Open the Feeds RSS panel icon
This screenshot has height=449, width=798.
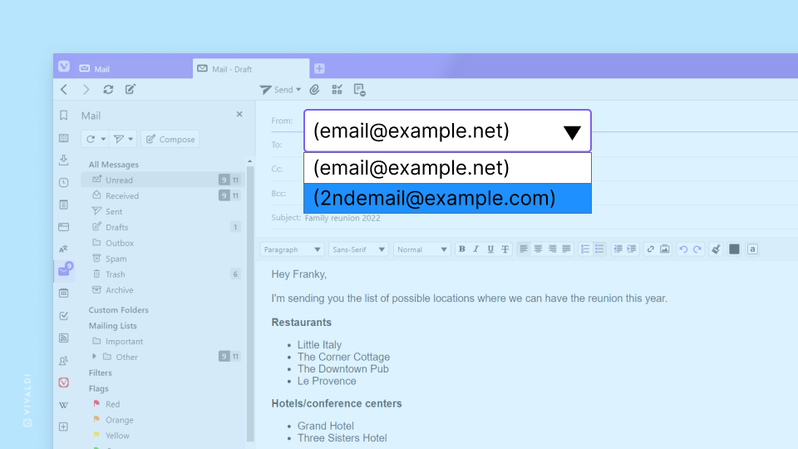click(64, 338)
